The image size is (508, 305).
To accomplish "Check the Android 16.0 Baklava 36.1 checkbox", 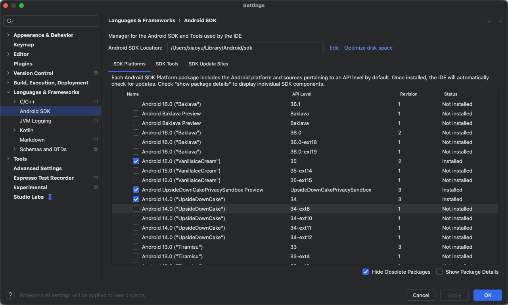I will (x=136, y=104).
